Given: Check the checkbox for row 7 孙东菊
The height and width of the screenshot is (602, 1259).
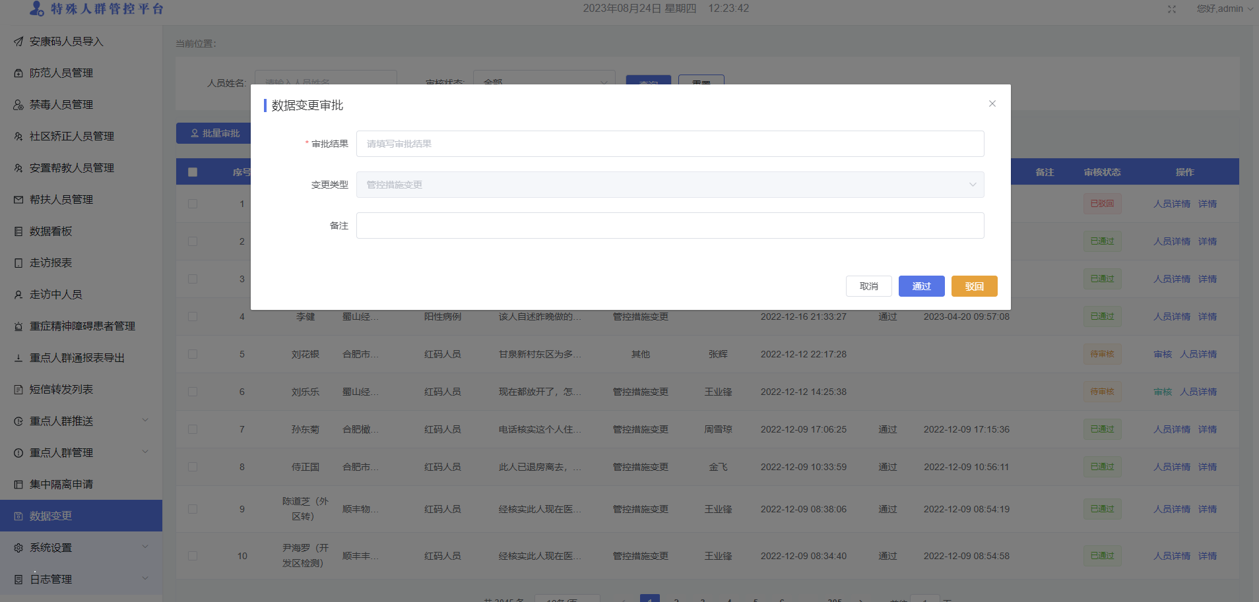Looking at the screenshot, I should 193,429.
